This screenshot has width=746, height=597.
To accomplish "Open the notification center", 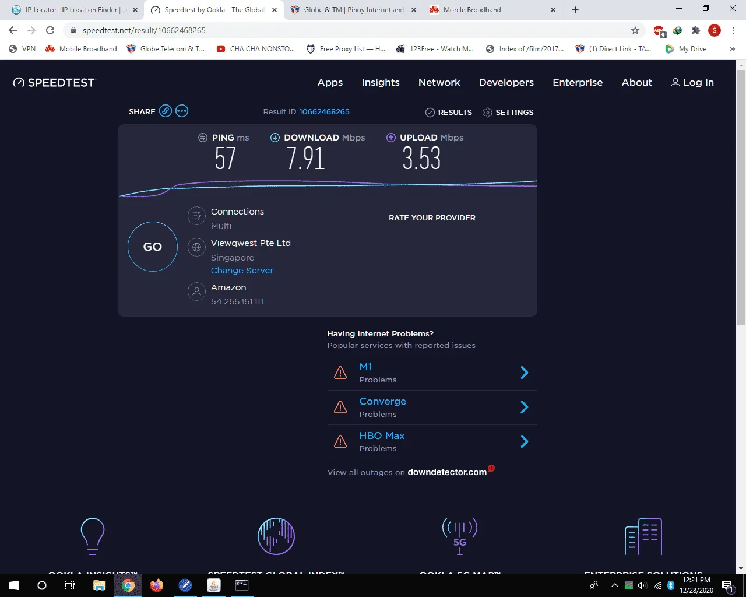I will tap(727, 585).
